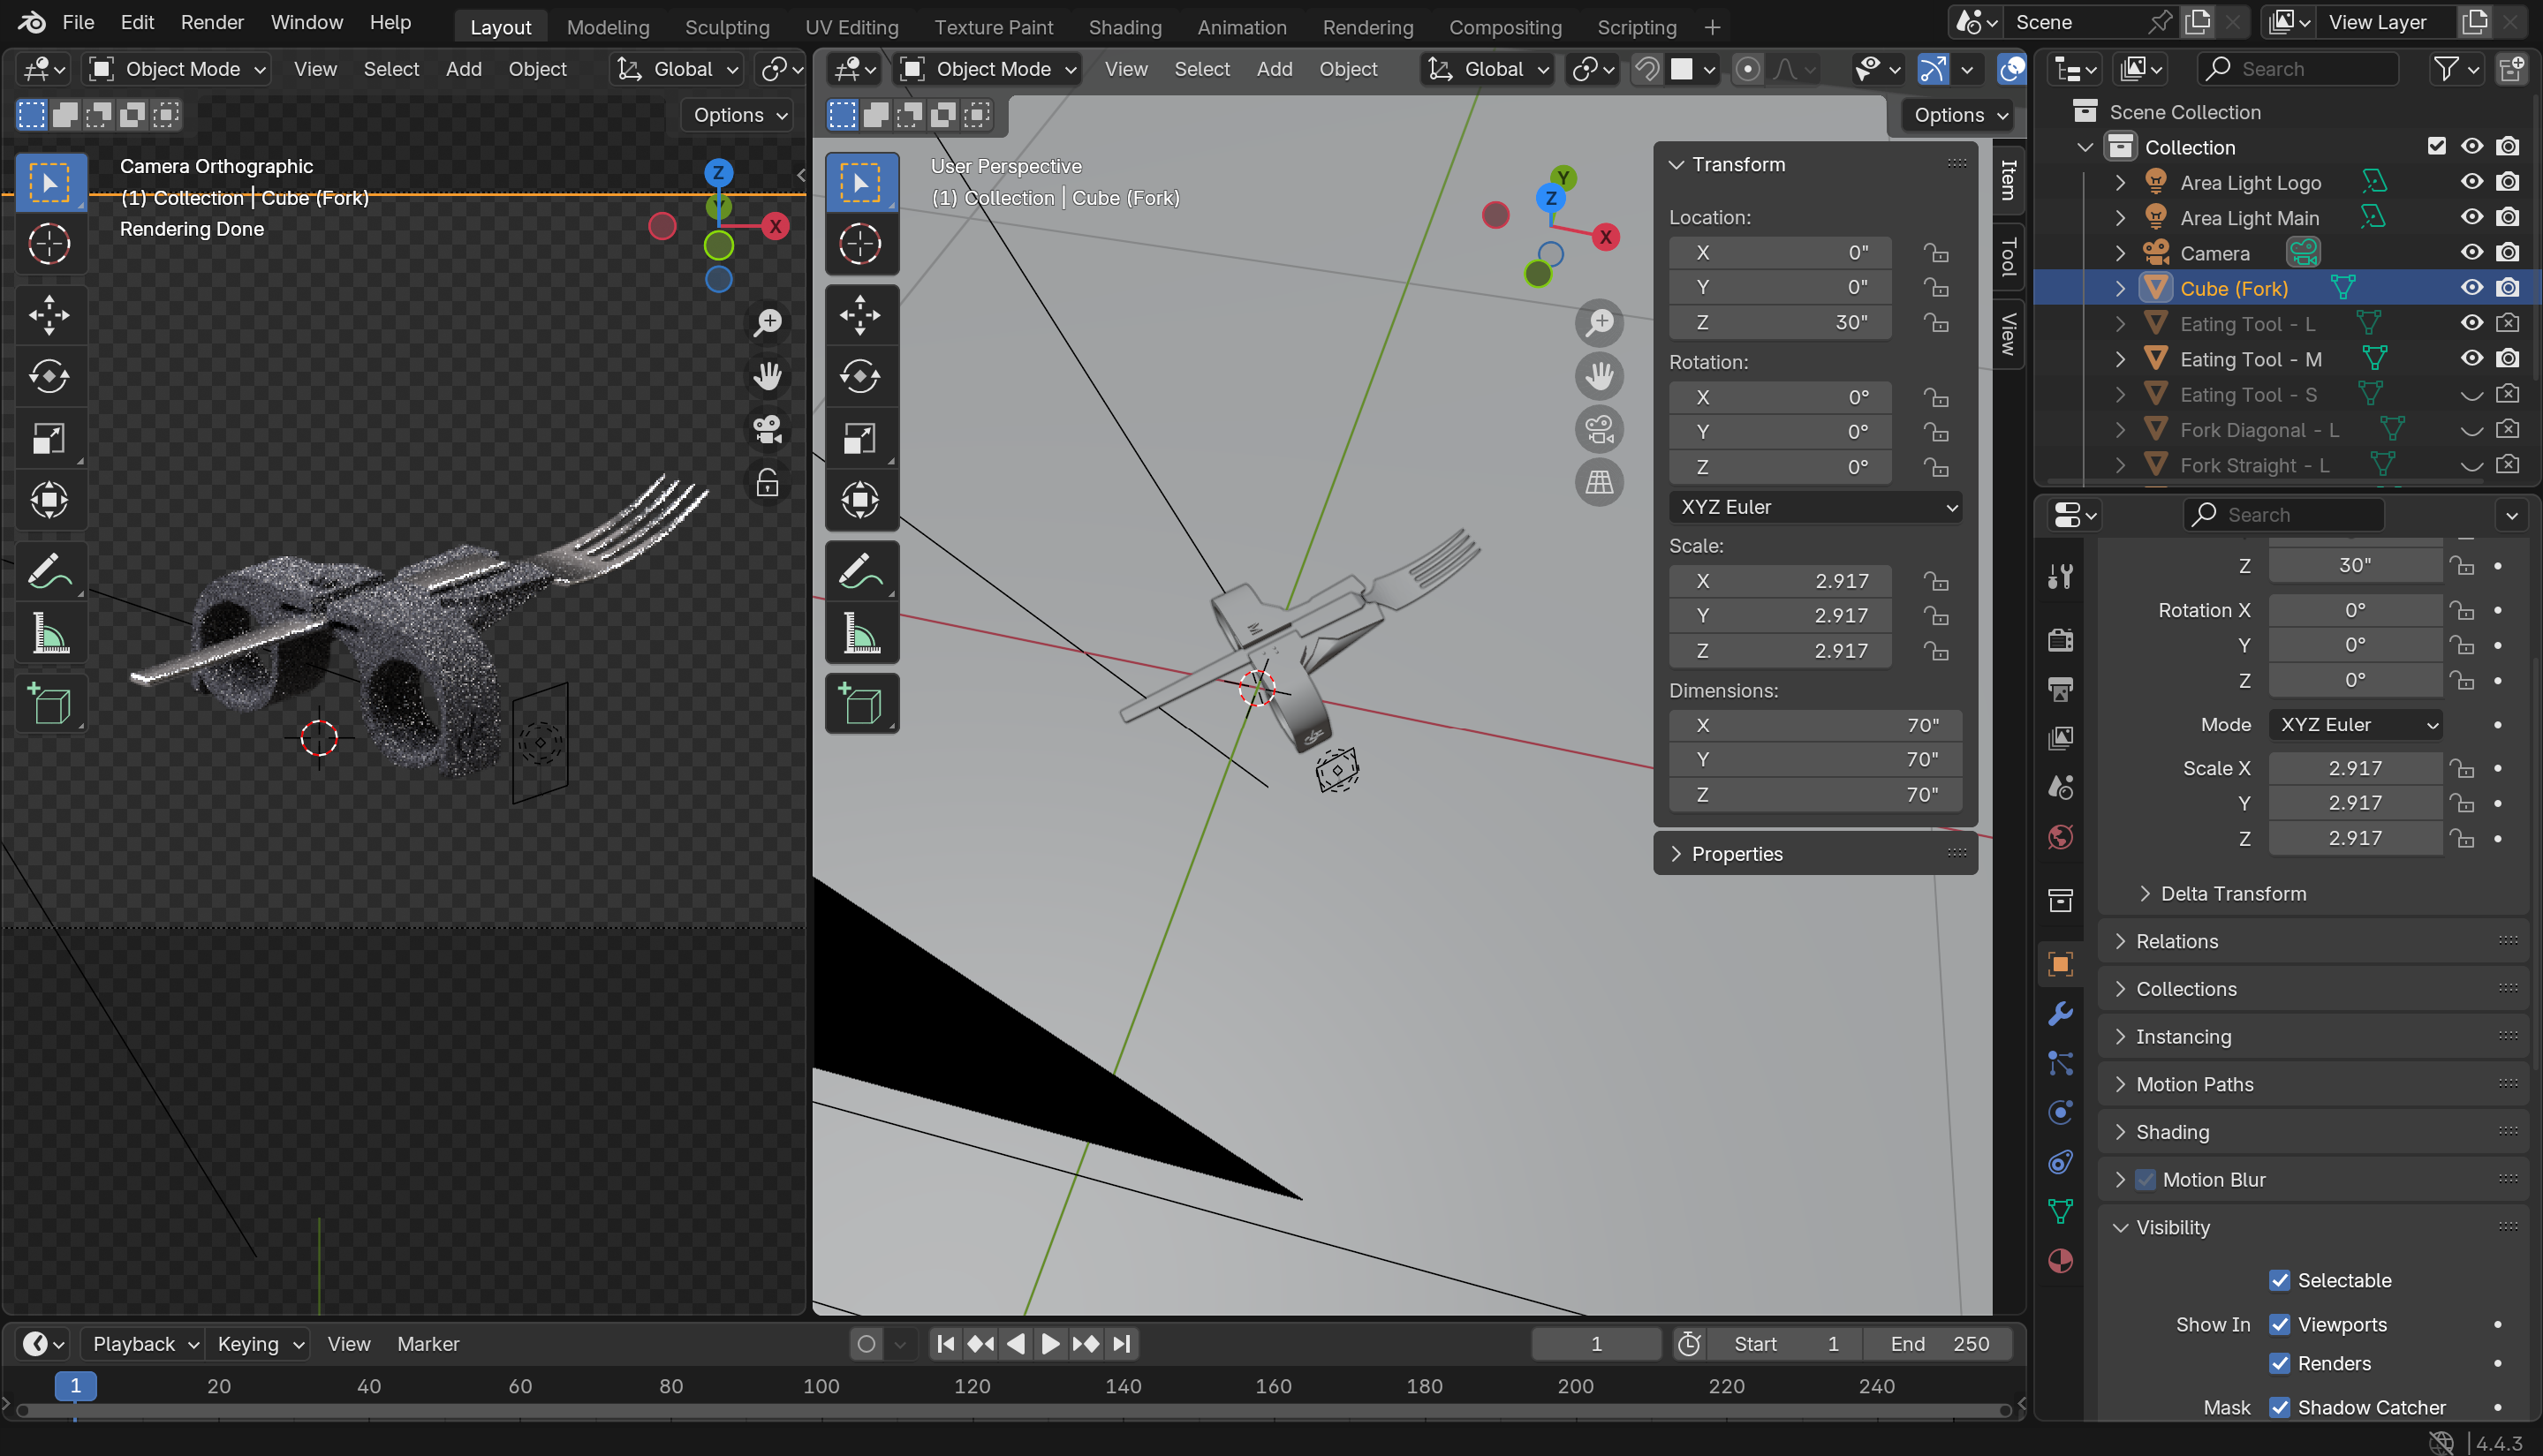Click Options button in right viewport

coord(1960,115)
